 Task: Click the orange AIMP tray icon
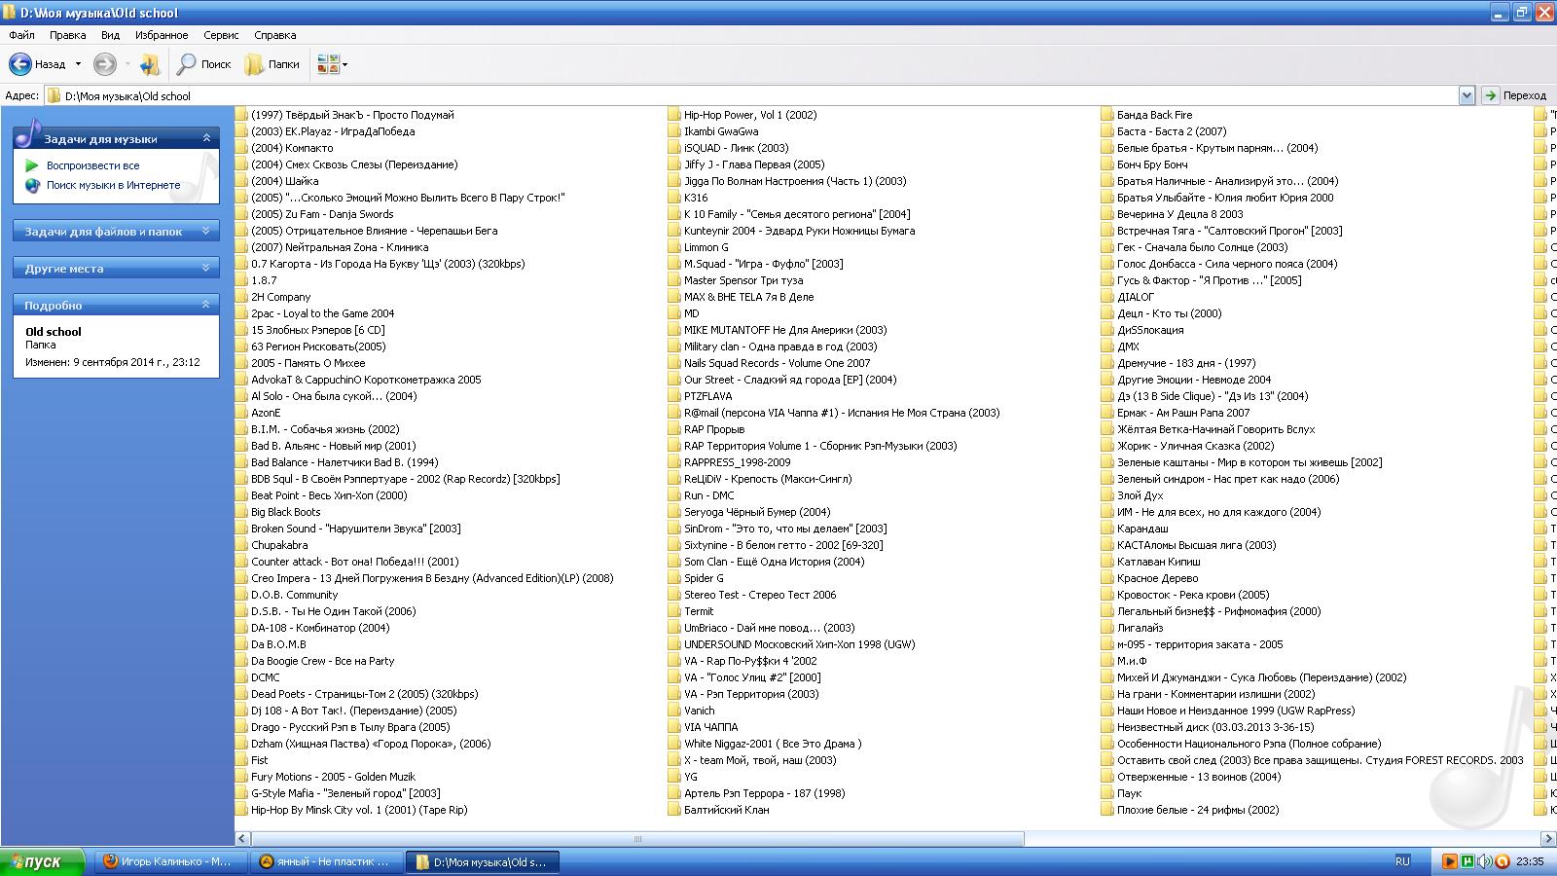point(1502,861)
